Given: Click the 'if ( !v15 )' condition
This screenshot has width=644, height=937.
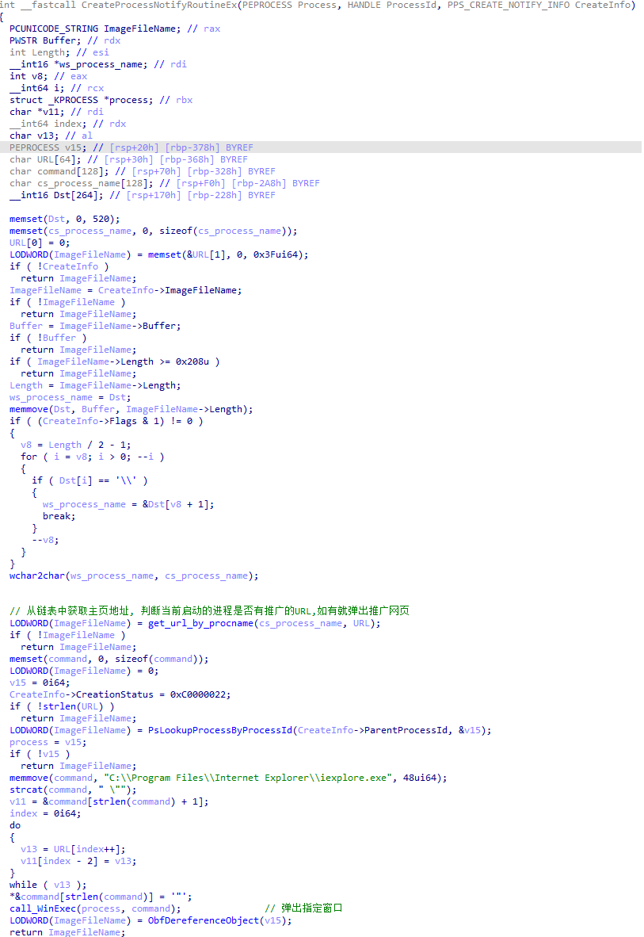Looking at the screenshot, I should coord(40,754).
